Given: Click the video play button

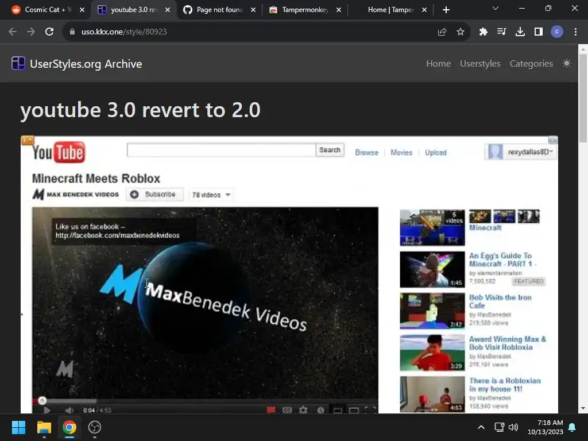Looking at the screenshot, I should tap(47, 410).
